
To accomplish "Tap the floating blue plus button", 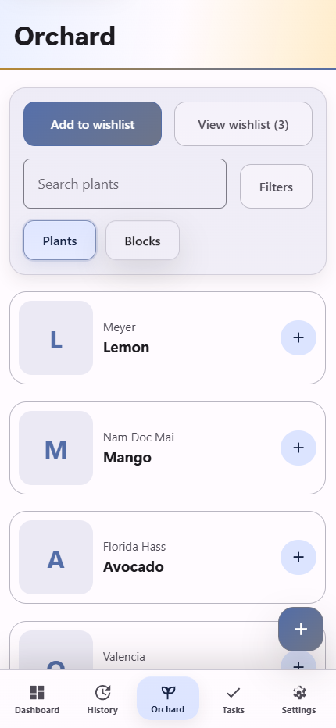I will [x=301, y=629].
